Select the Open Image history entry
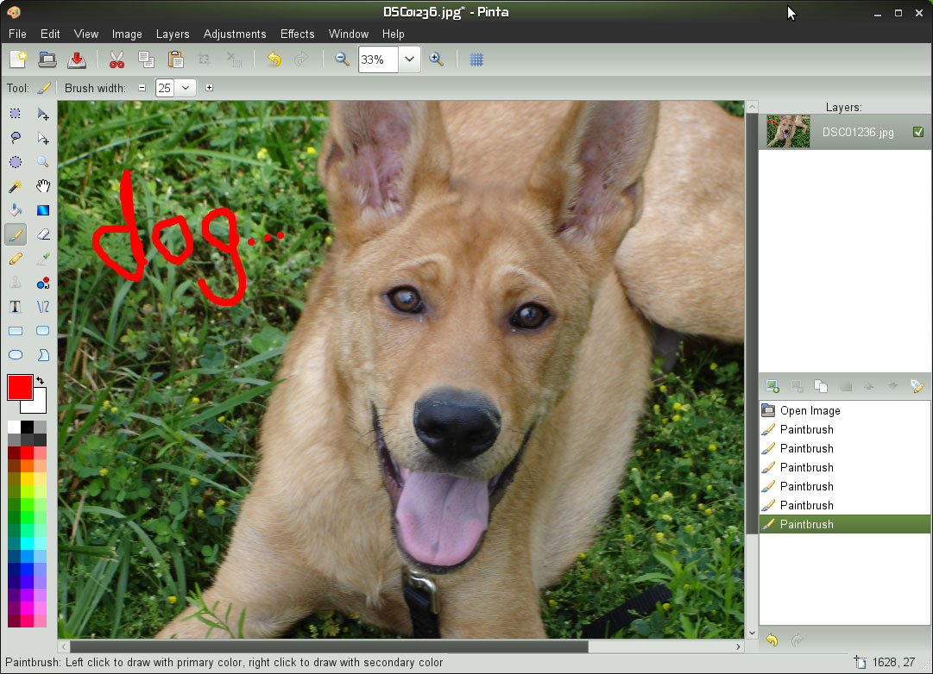Screen dimensions: 933x674 [810, 410]
